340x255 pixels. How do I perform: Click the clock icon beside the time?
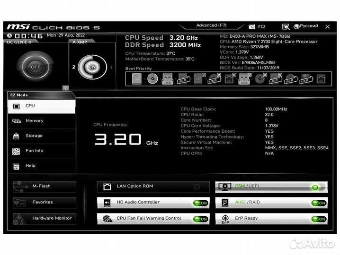(x=9, y=36)
